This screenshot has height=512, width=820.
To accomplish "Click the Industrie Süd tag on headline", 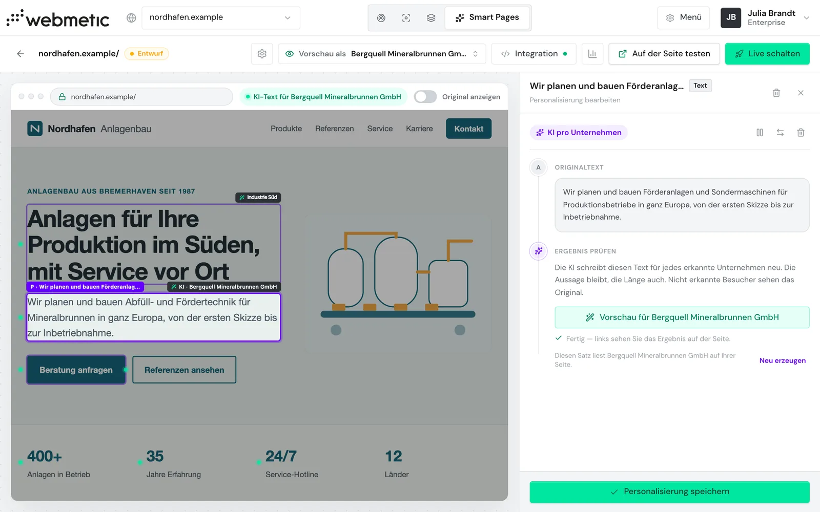I will [x=258, y=198].
